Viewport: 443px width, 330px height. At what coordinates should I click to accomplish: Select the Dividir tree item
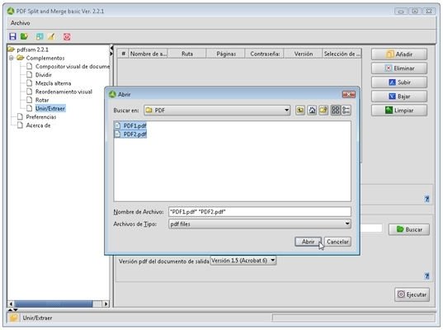point(44,75)
